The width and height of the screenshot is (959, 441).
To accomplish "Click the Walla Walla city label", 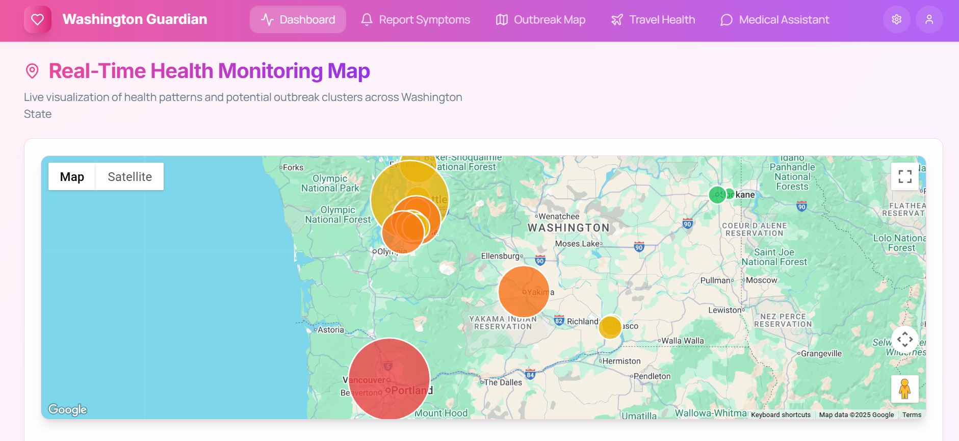I will point(682,341).
